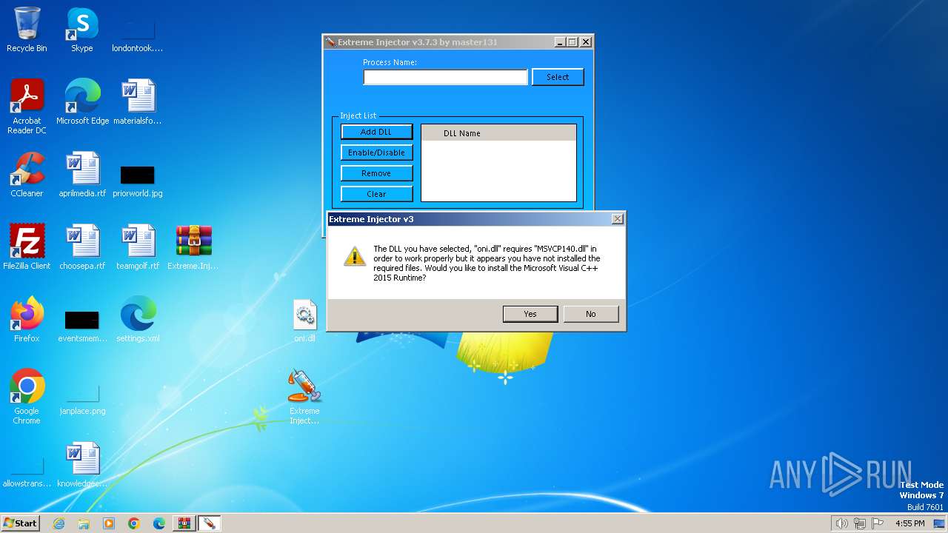948x533 pixels.
Task: Select eventsmem desktop file
Action: coord(82,326)
